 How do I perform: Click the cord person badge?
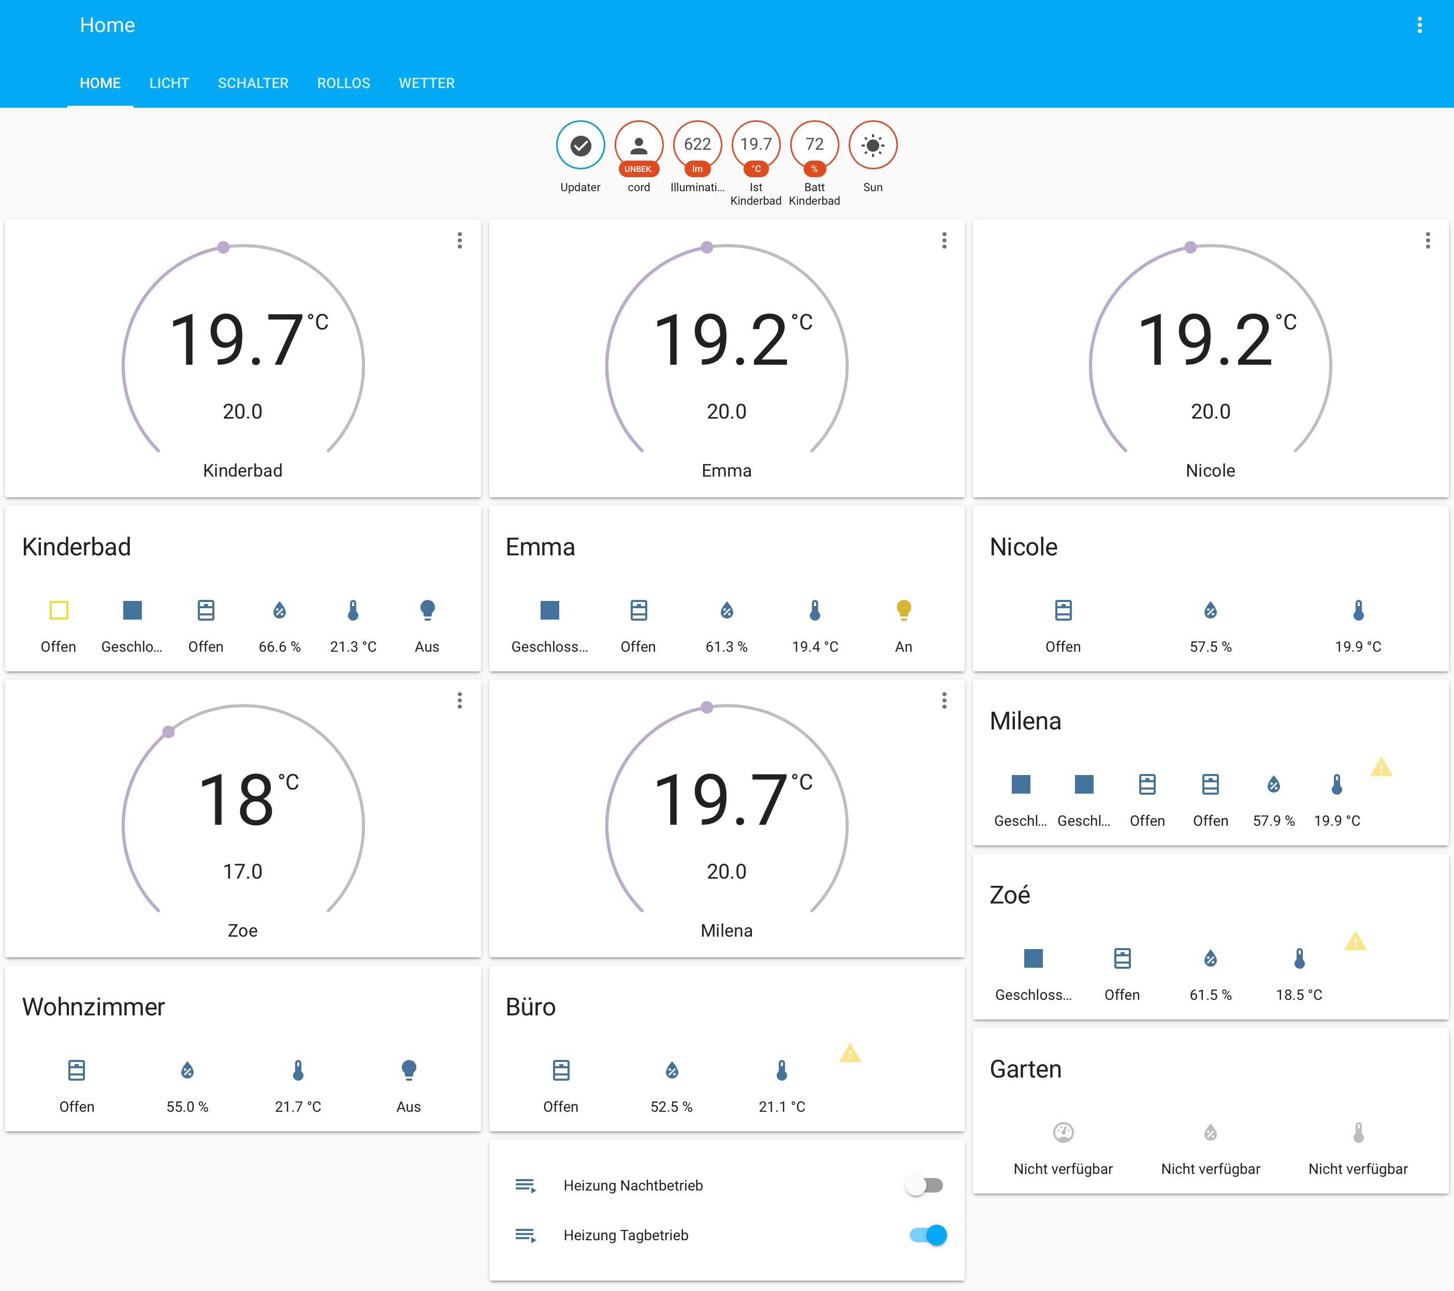coord(638,145)
